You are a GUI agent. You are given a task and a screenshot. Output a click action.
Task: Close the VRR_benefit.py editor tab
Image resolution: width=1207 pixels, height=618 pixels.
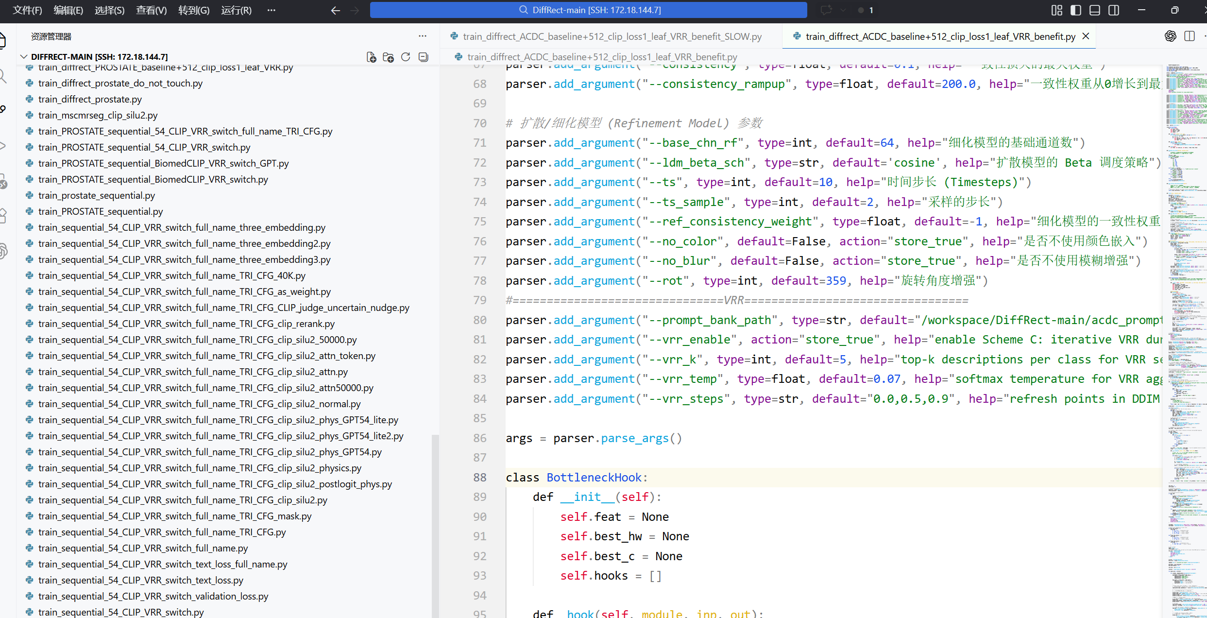(x=1086, y=36)
